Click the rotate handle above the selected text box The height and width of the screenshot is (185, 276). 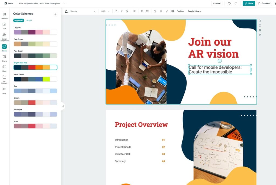[x=220, y=61]
